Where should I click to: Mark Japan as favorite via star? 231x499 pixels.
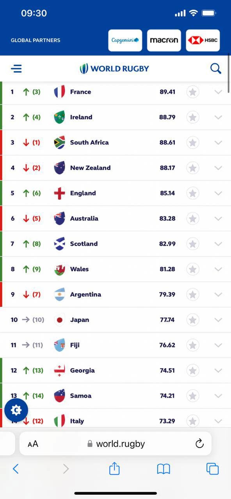pos(192,320)
